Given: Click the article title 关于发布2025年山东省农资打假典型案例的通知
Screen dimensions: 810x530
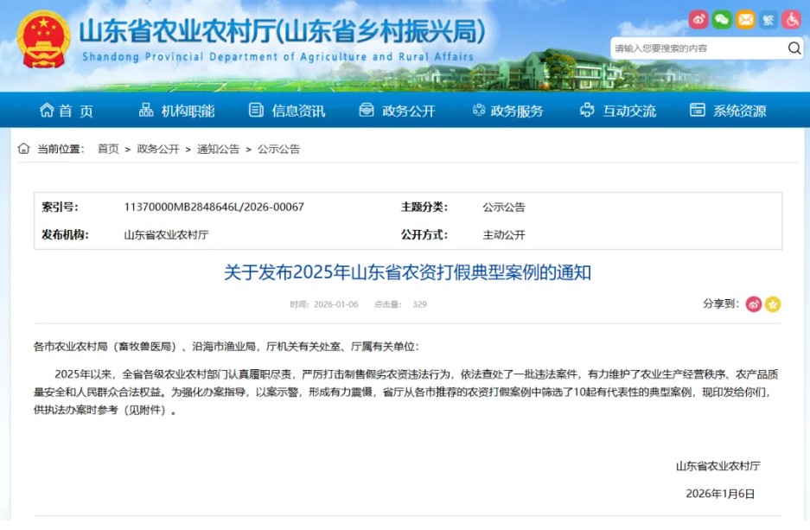Looking at the screenshot, I should tap(405, 273).
